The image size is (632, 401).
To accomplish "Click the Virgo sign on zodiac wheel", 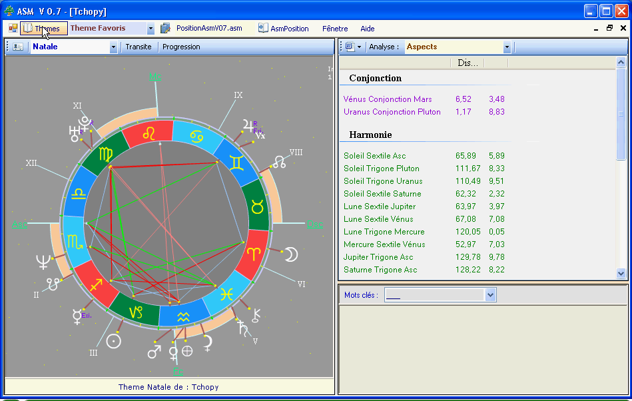I will point(106,155).
